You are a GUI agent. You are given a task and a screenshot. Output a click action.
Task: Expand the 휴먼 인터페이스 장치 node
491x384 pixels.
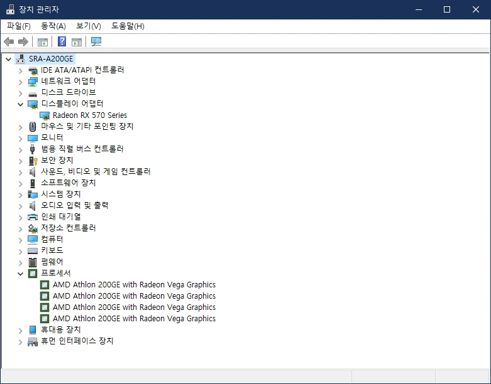(20, 342)
